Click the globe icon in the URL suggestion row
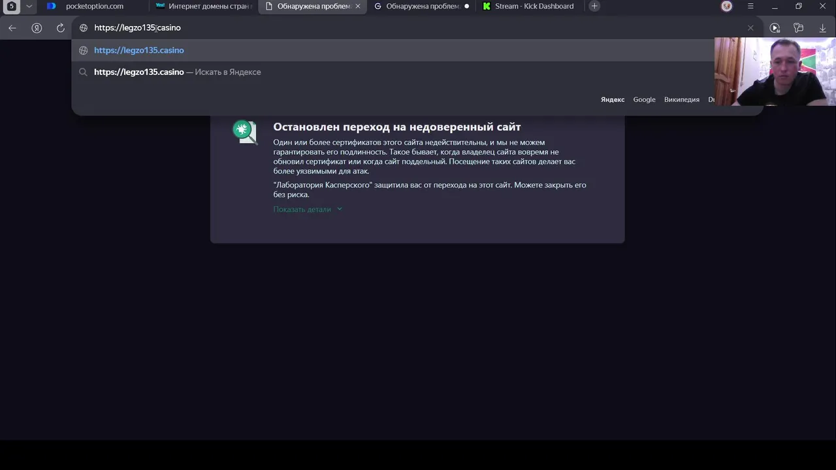The image size is (836, 470). pyautogui.click(x=84, y=50)
